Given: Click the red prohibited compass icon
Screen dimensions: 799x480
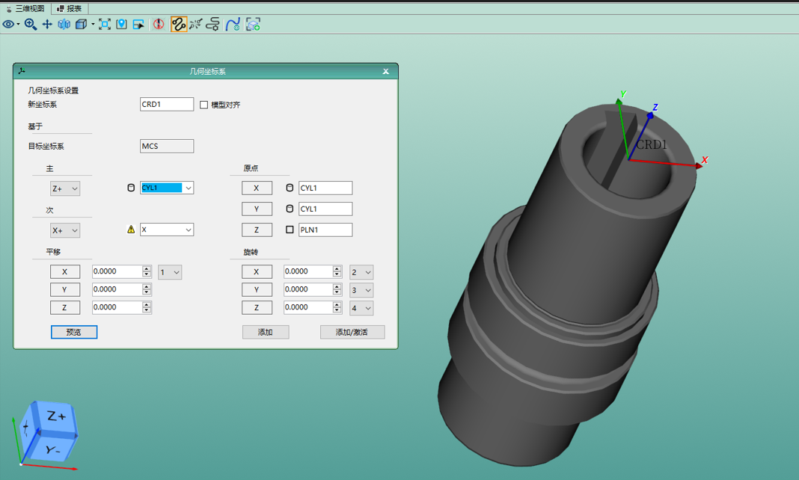Looking at the screenshot, I should pyautogui.click(x=159, y=24).
